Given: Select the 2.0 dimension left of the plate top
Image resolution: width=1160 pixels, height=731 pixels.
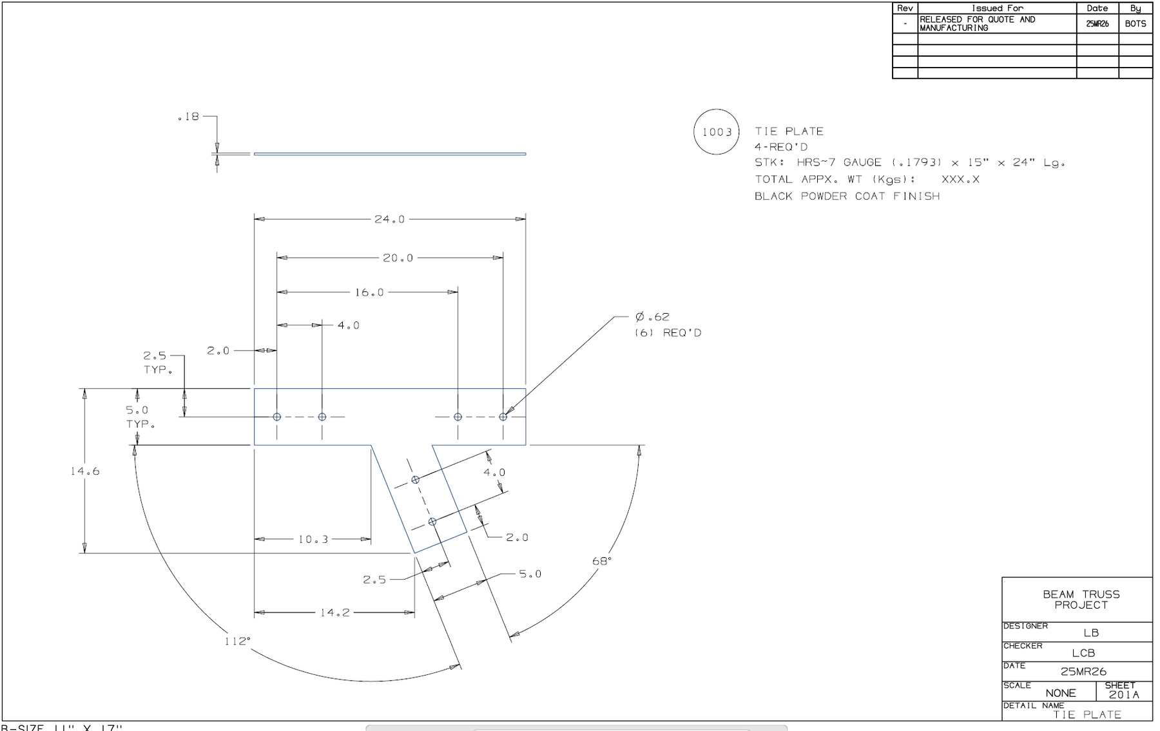Looking at the screenshot, I should point(218,350).
